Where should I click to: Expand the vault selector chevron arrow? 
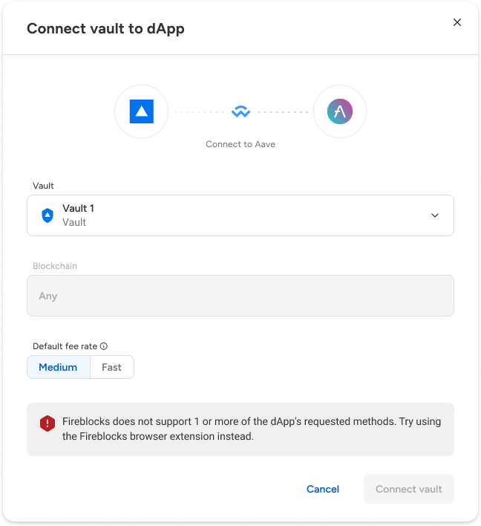click(435, 215)
